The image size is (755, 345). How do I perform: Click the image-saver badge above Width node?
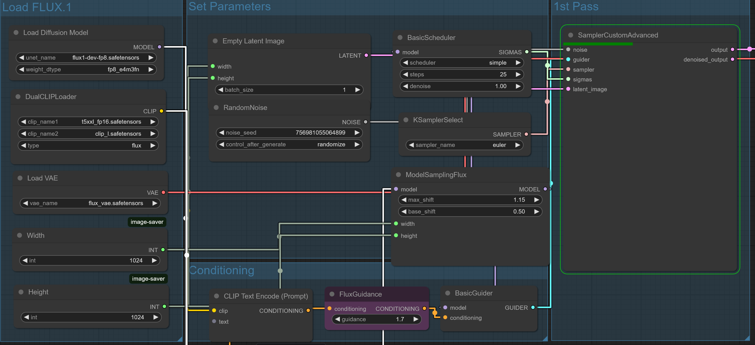[x=147, y=222]
